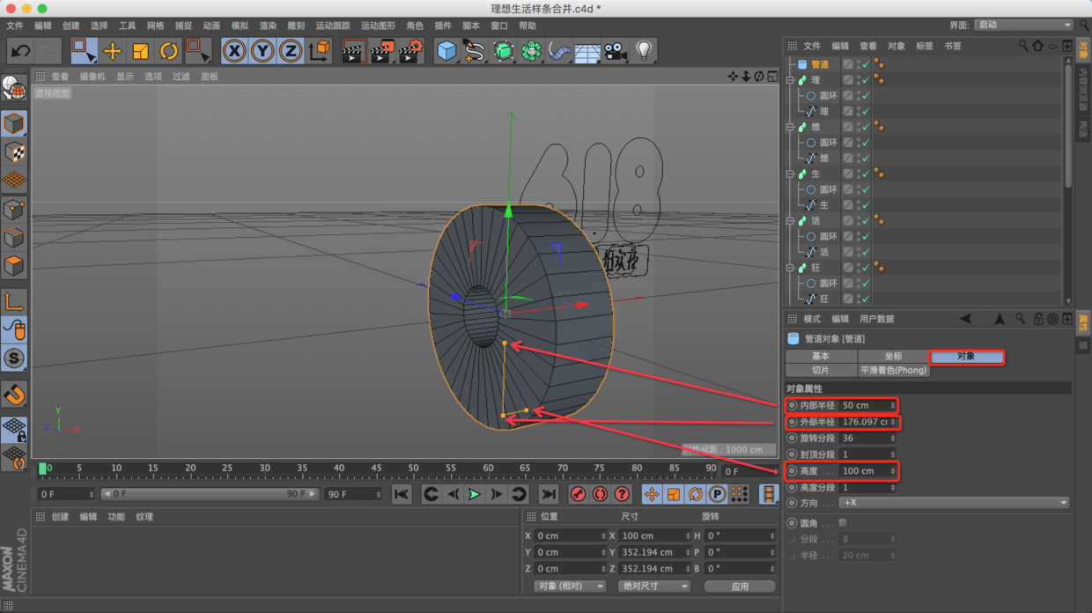Add a light bulb object
This screenshot has height=613, width=1092.
[x=644, y=51]
